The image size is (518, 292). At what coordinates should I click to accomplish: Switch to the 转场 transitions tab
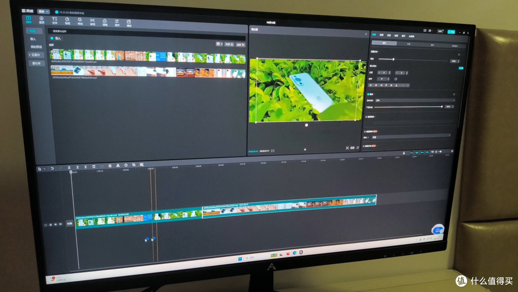tap(93, 22)
